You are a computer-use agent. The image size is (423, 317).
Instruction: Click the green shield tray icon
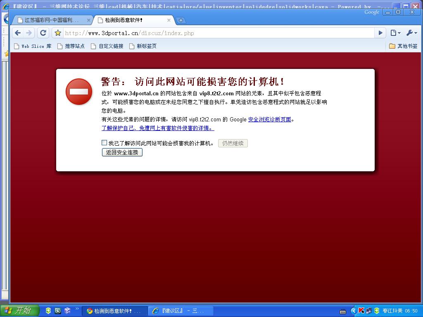pos(377,311)
